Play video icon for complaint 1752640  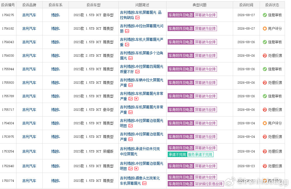tap(136, 169)
